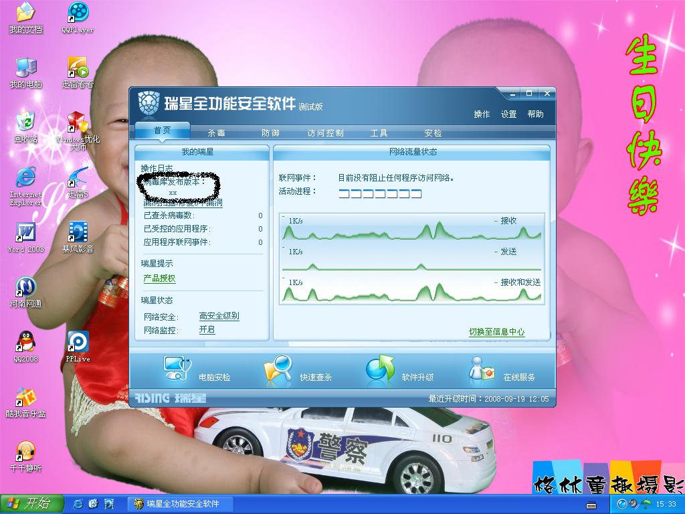
Task: Launch 酷我音乐盒 desktop icon
Action: 26,402
